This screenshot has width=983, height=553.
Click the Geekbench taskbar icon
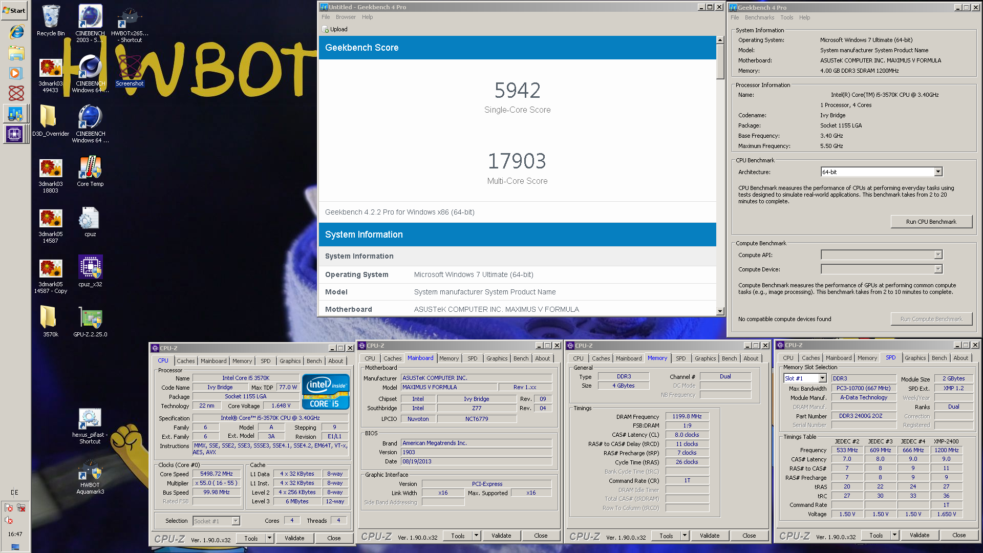point(14,114)
